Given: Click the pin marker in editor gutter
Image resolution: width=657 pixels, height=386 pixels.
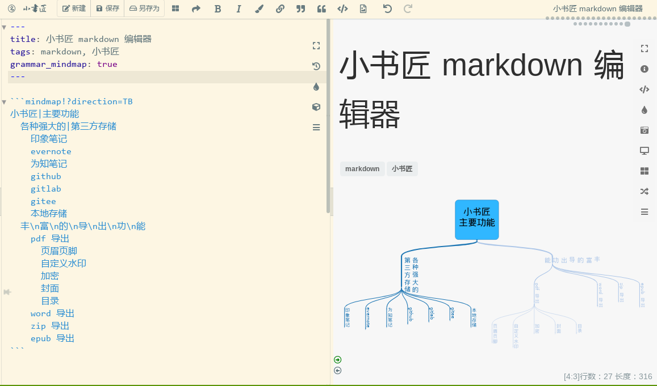Looking at the screenshot, I should pyautogui.click(x=7, y=292).
